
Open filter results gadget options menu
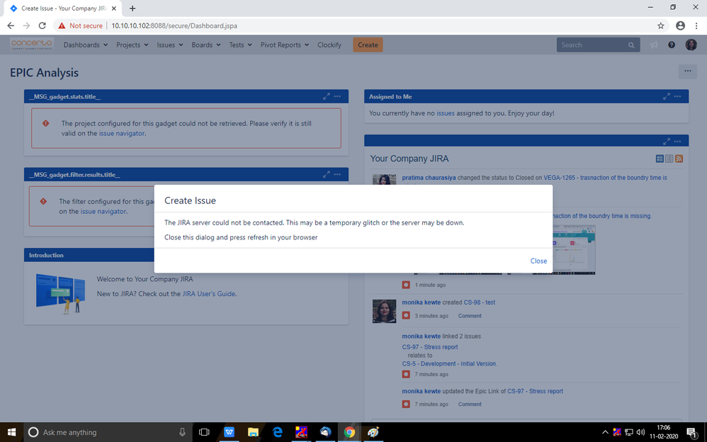(x=337, y=174)
